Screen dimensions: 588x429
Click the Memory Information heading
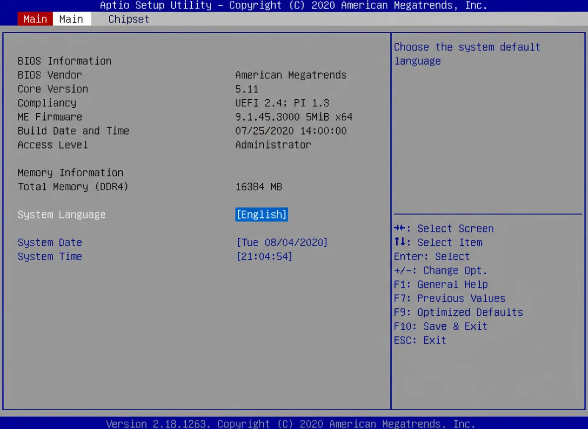[70, 172]
